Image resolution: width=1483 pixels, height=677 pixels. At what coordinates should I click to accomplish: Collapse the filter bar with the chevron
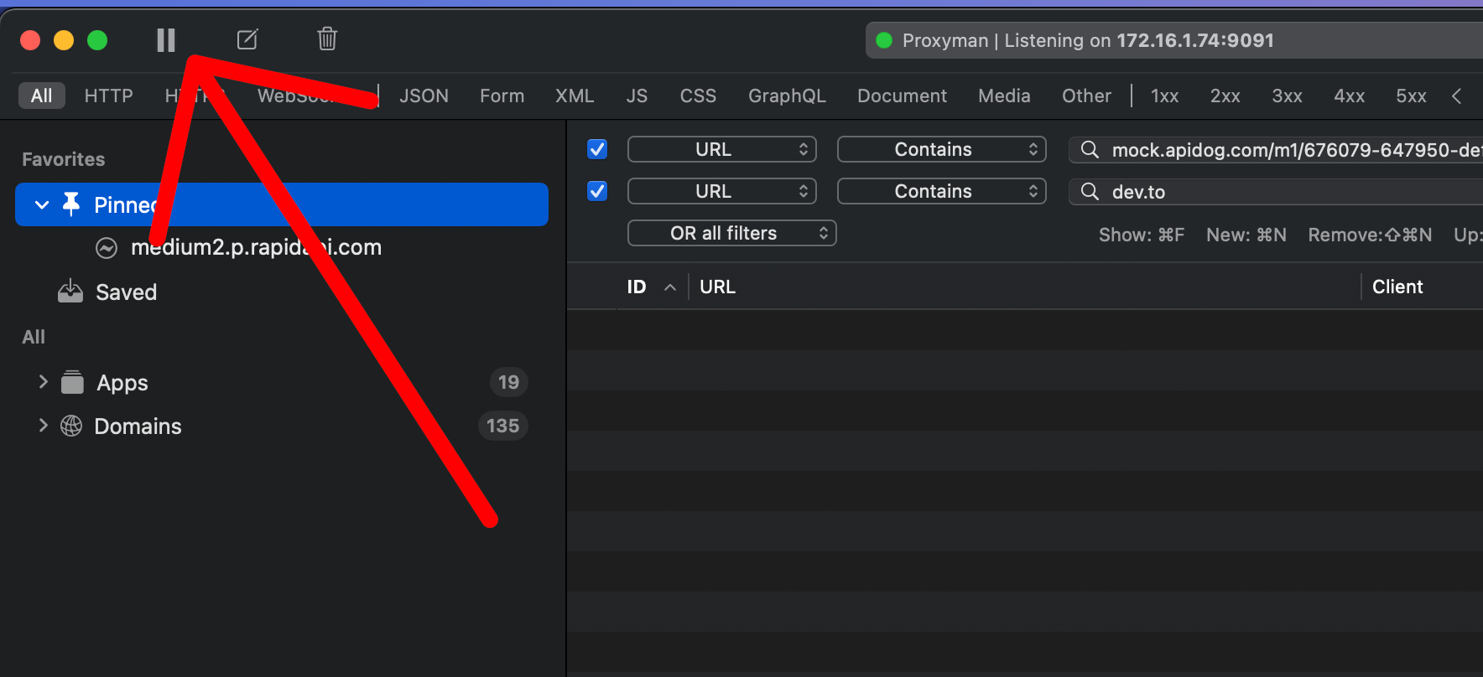(x=1457, y=96)
